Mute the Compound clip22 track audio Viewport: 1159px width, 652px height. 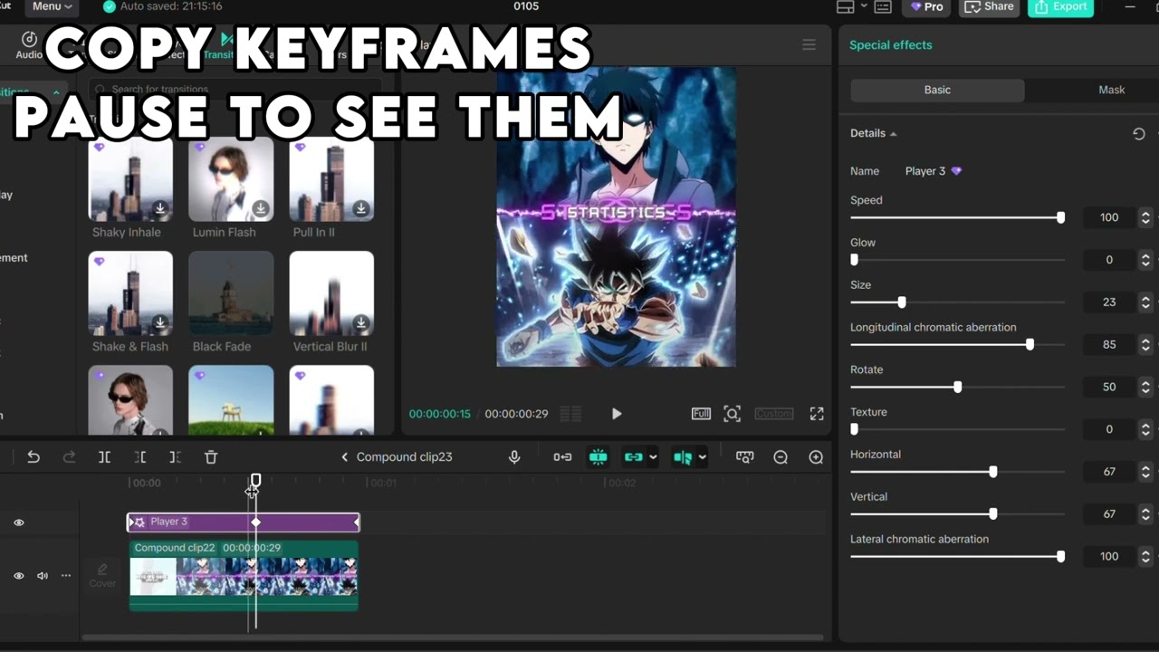click(x=42, y=576)
